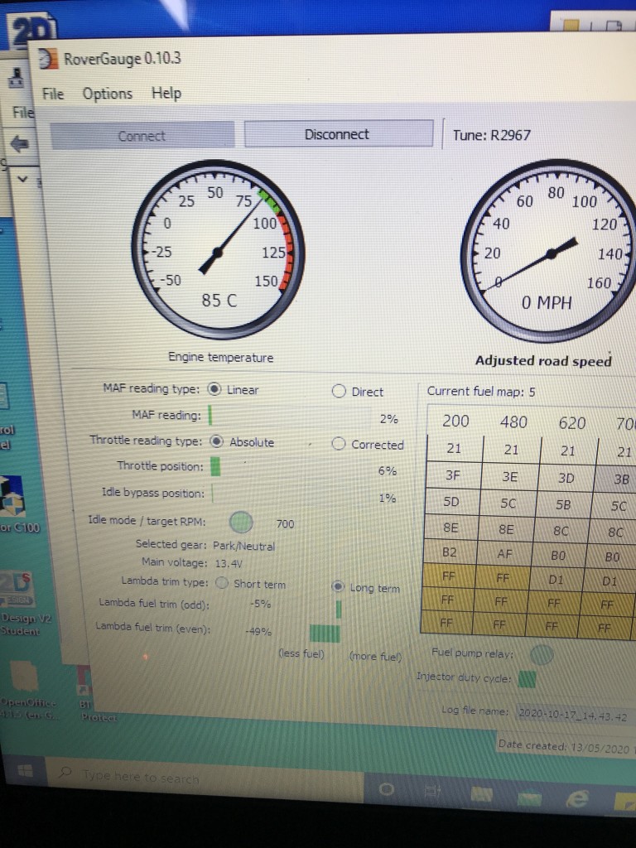Open the 2D Design V2 Student shortcut

tap(20, 603)
